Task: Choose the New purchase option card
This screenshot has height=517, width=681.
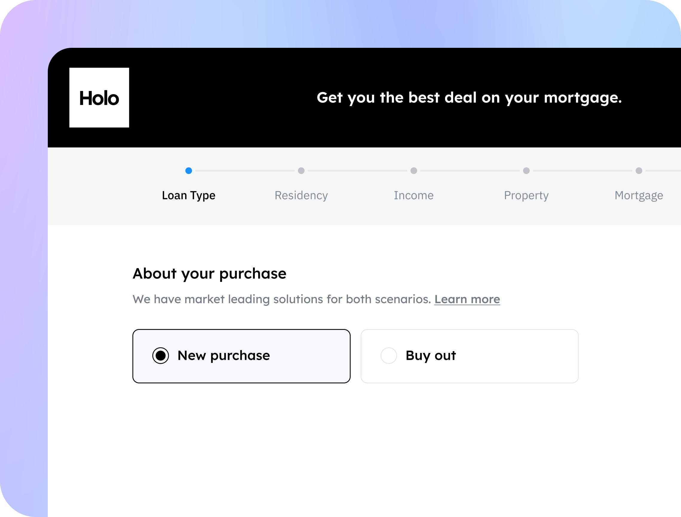Action: (x=241, y=356)
